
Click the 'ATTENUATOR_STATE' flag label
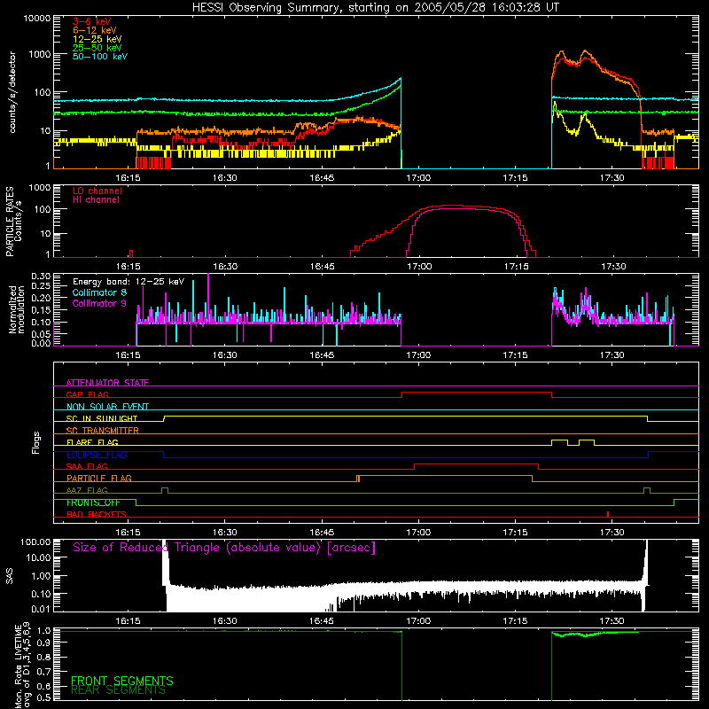click(107, 383)
